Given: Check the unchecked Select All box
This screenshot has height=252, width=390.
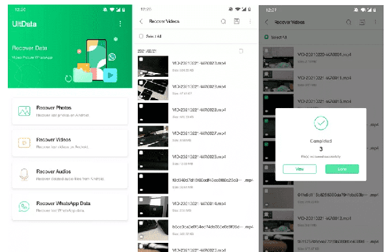Looking at the screenshot, I should [x=141, y=36].
